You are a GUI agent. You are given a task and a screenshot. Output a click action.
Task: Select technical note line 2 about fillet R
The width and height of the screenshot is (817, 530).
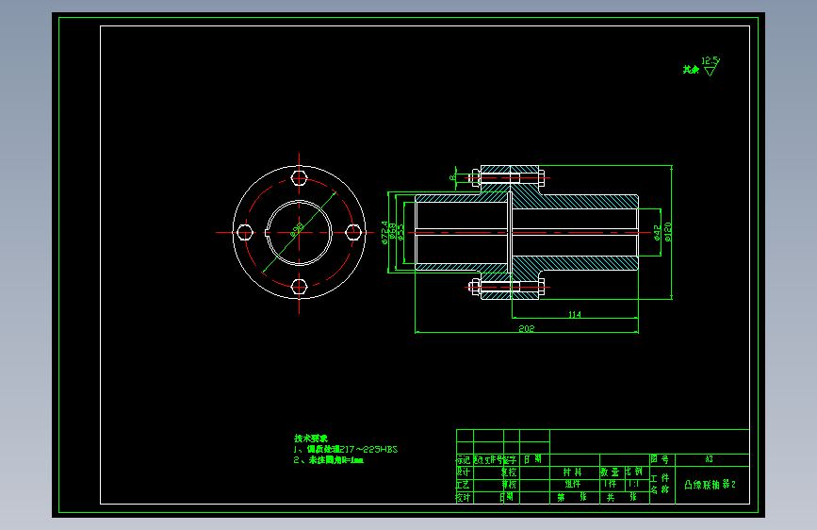pyautogui.click(x=328, y=460)
